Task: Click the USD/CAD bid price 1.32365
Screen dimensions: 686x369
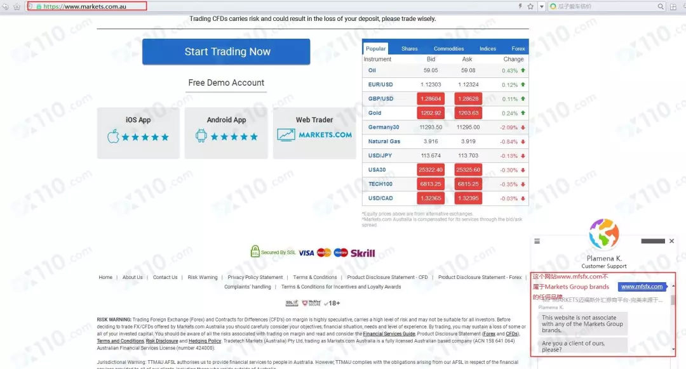Action: point(431,198)
